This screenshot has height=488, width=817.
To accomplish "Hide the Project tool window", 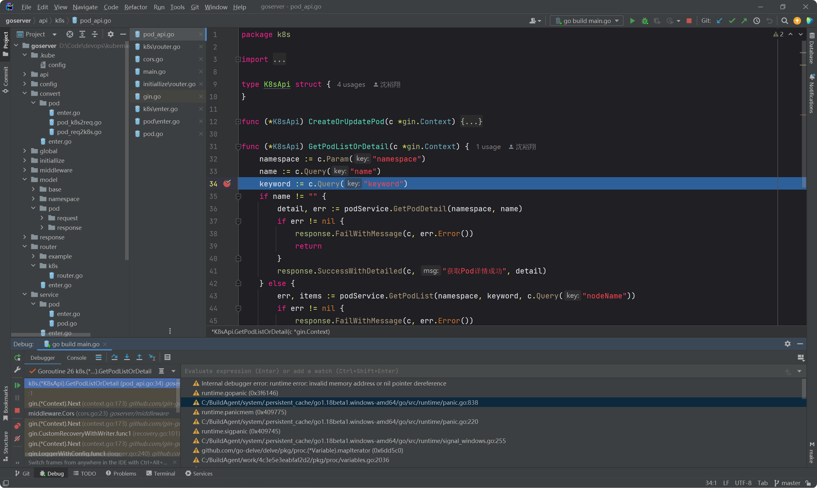I will [123, 34].
